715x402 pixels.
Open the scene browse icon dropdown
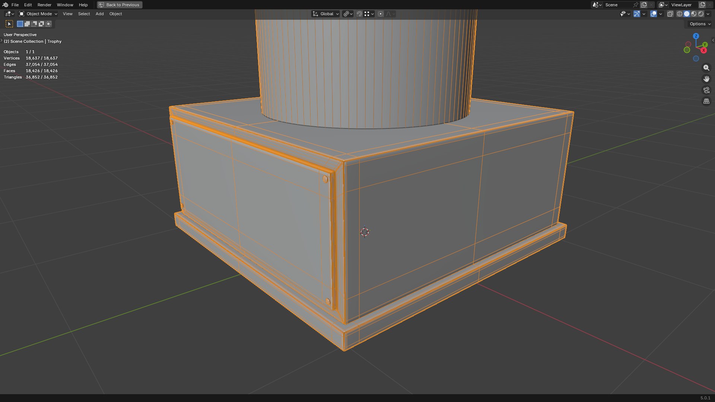coord(597,5)
